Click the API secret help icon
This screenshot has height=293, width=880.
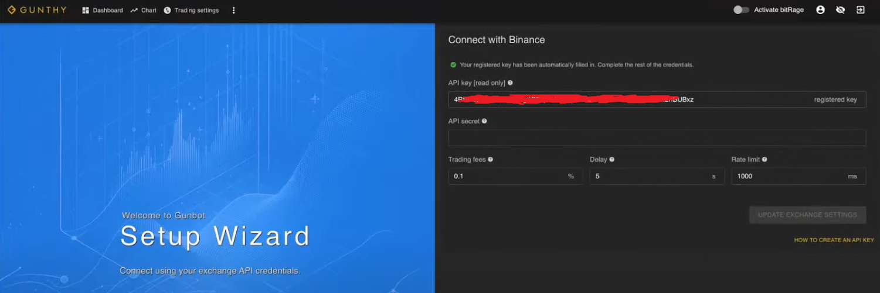[484, 121]
